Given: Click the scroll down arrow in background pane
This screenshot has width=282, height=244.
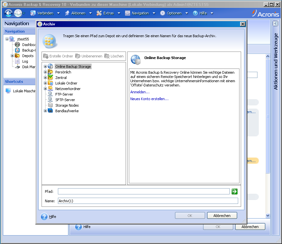Looking at the screenshot, I should [x=268, y=216].
